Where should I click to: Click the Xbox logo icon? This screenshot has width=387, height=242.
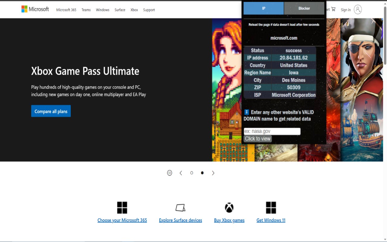tap(229, 208)
